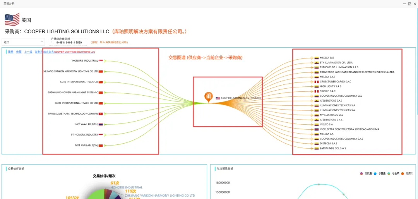Select supplier SUZHOU RONGWEN KUBAI LIGHT SYSTEM node
The image size is (418, 199).
[73, 93]
